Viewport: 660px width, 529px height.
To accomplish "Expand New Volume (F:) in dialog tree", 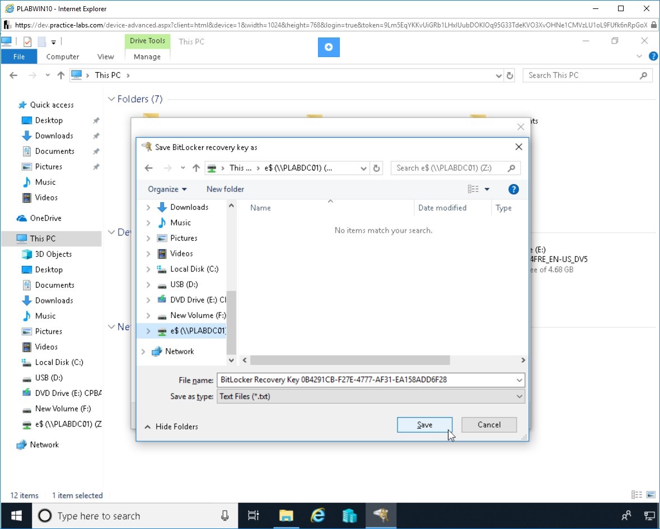I will click(148, 315).
